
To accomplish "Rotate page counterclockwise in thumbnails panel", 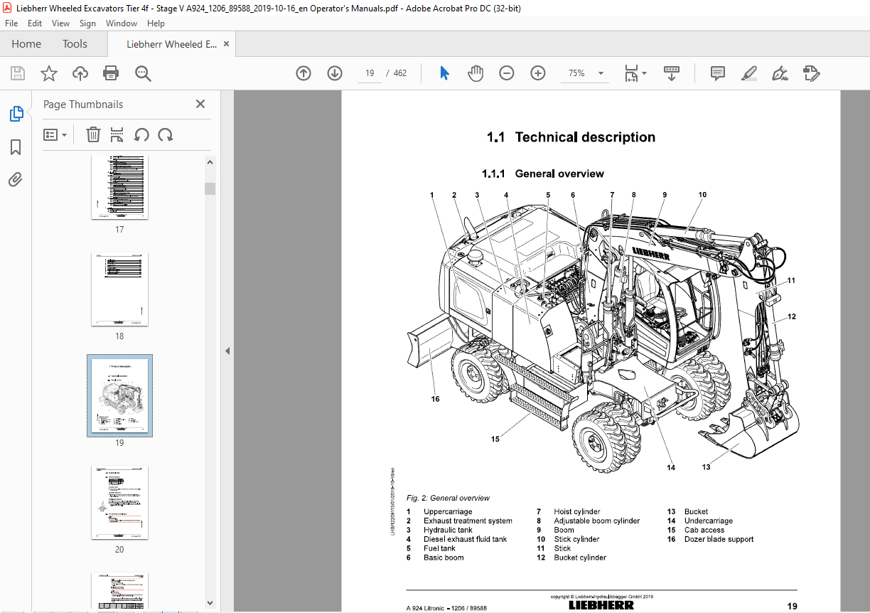I will (141, 134).
